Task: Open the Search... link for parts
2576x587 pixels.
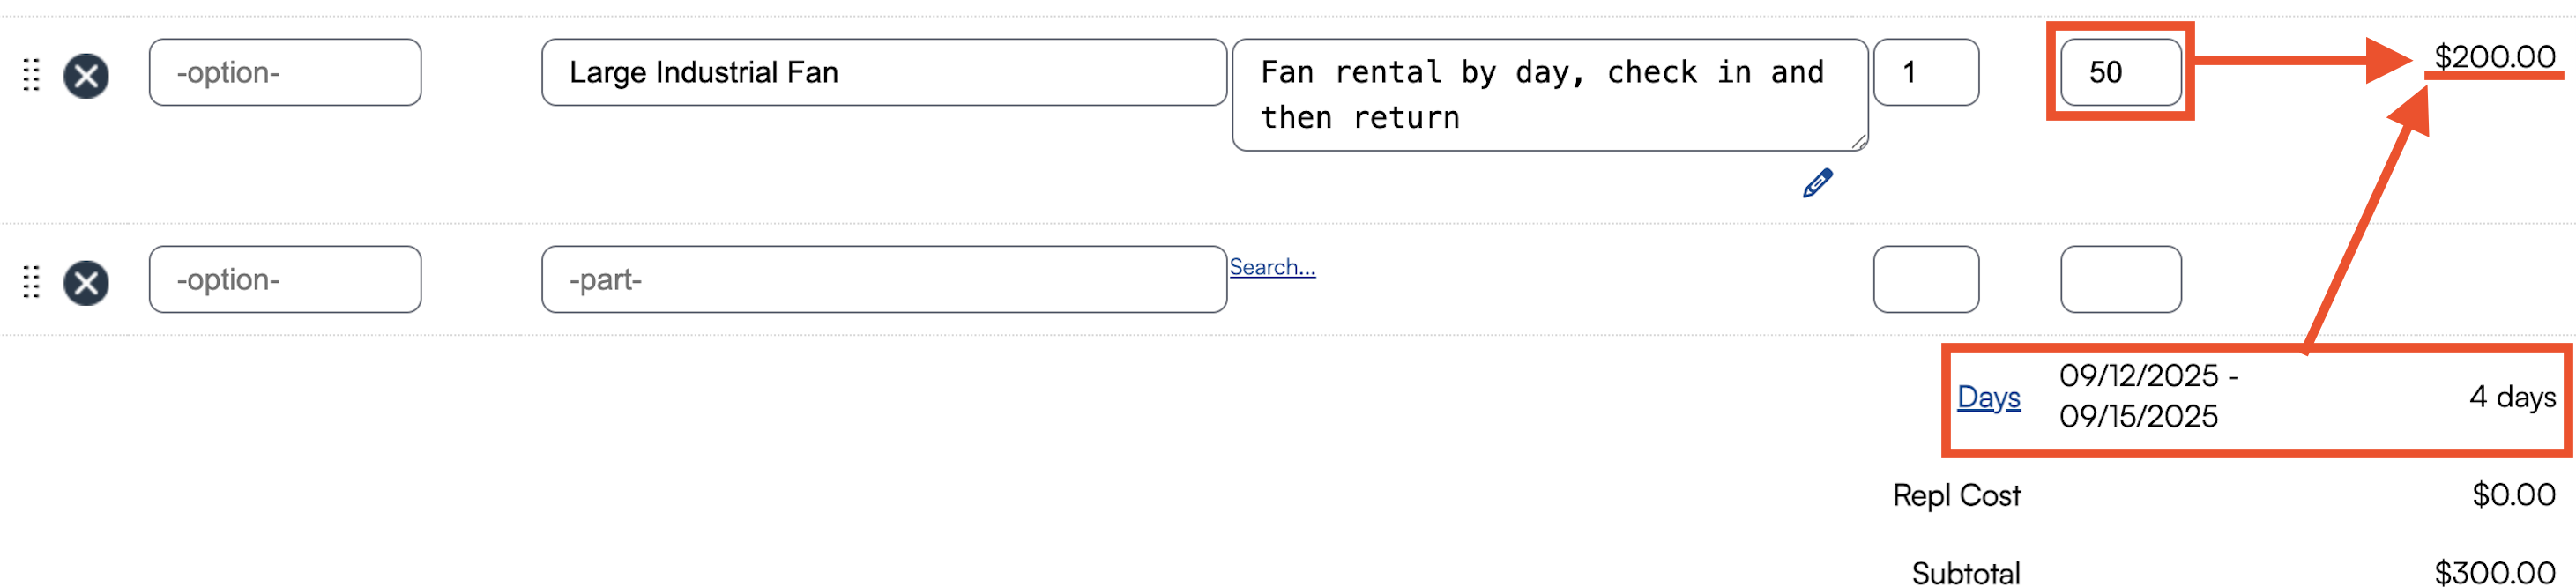Action: coord(1272,267)
